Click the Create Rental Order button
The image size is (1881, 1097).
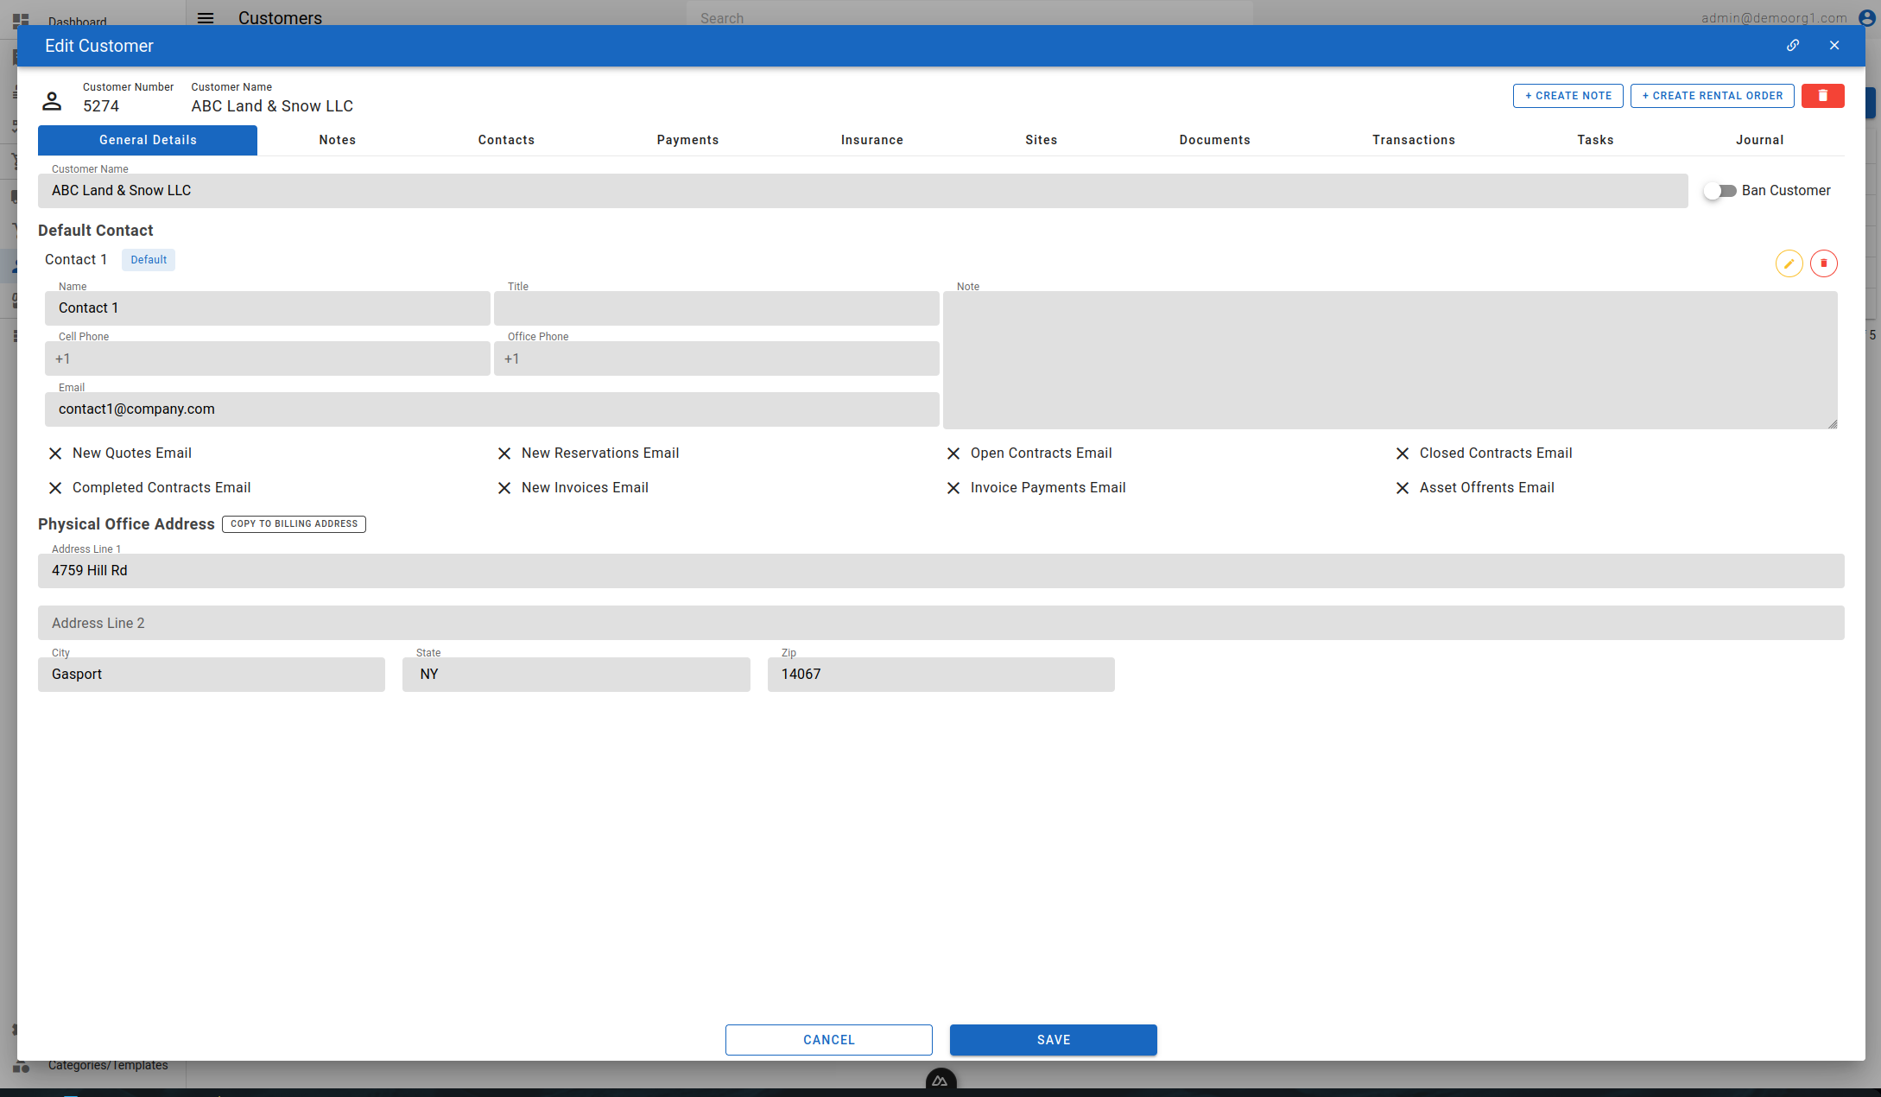tap(1713, 96)
